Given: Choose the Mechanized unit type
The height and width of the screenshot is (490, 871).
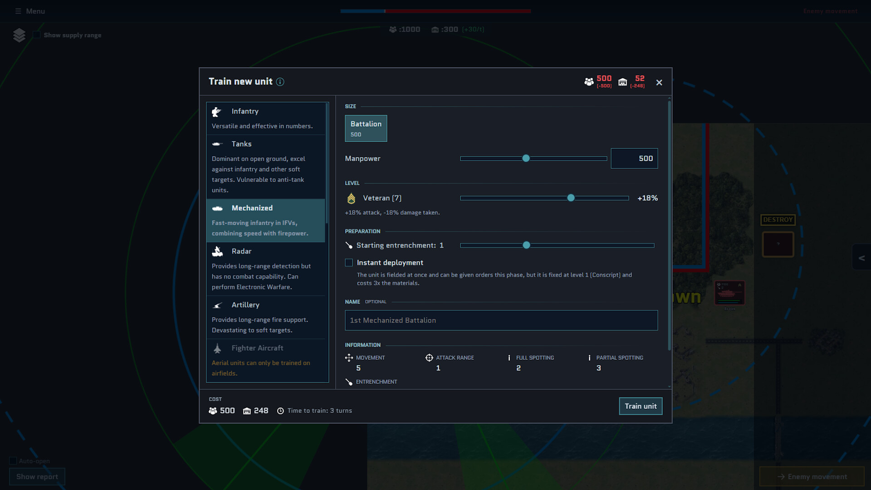Looking at the screenshot, I should click(266, 220).
